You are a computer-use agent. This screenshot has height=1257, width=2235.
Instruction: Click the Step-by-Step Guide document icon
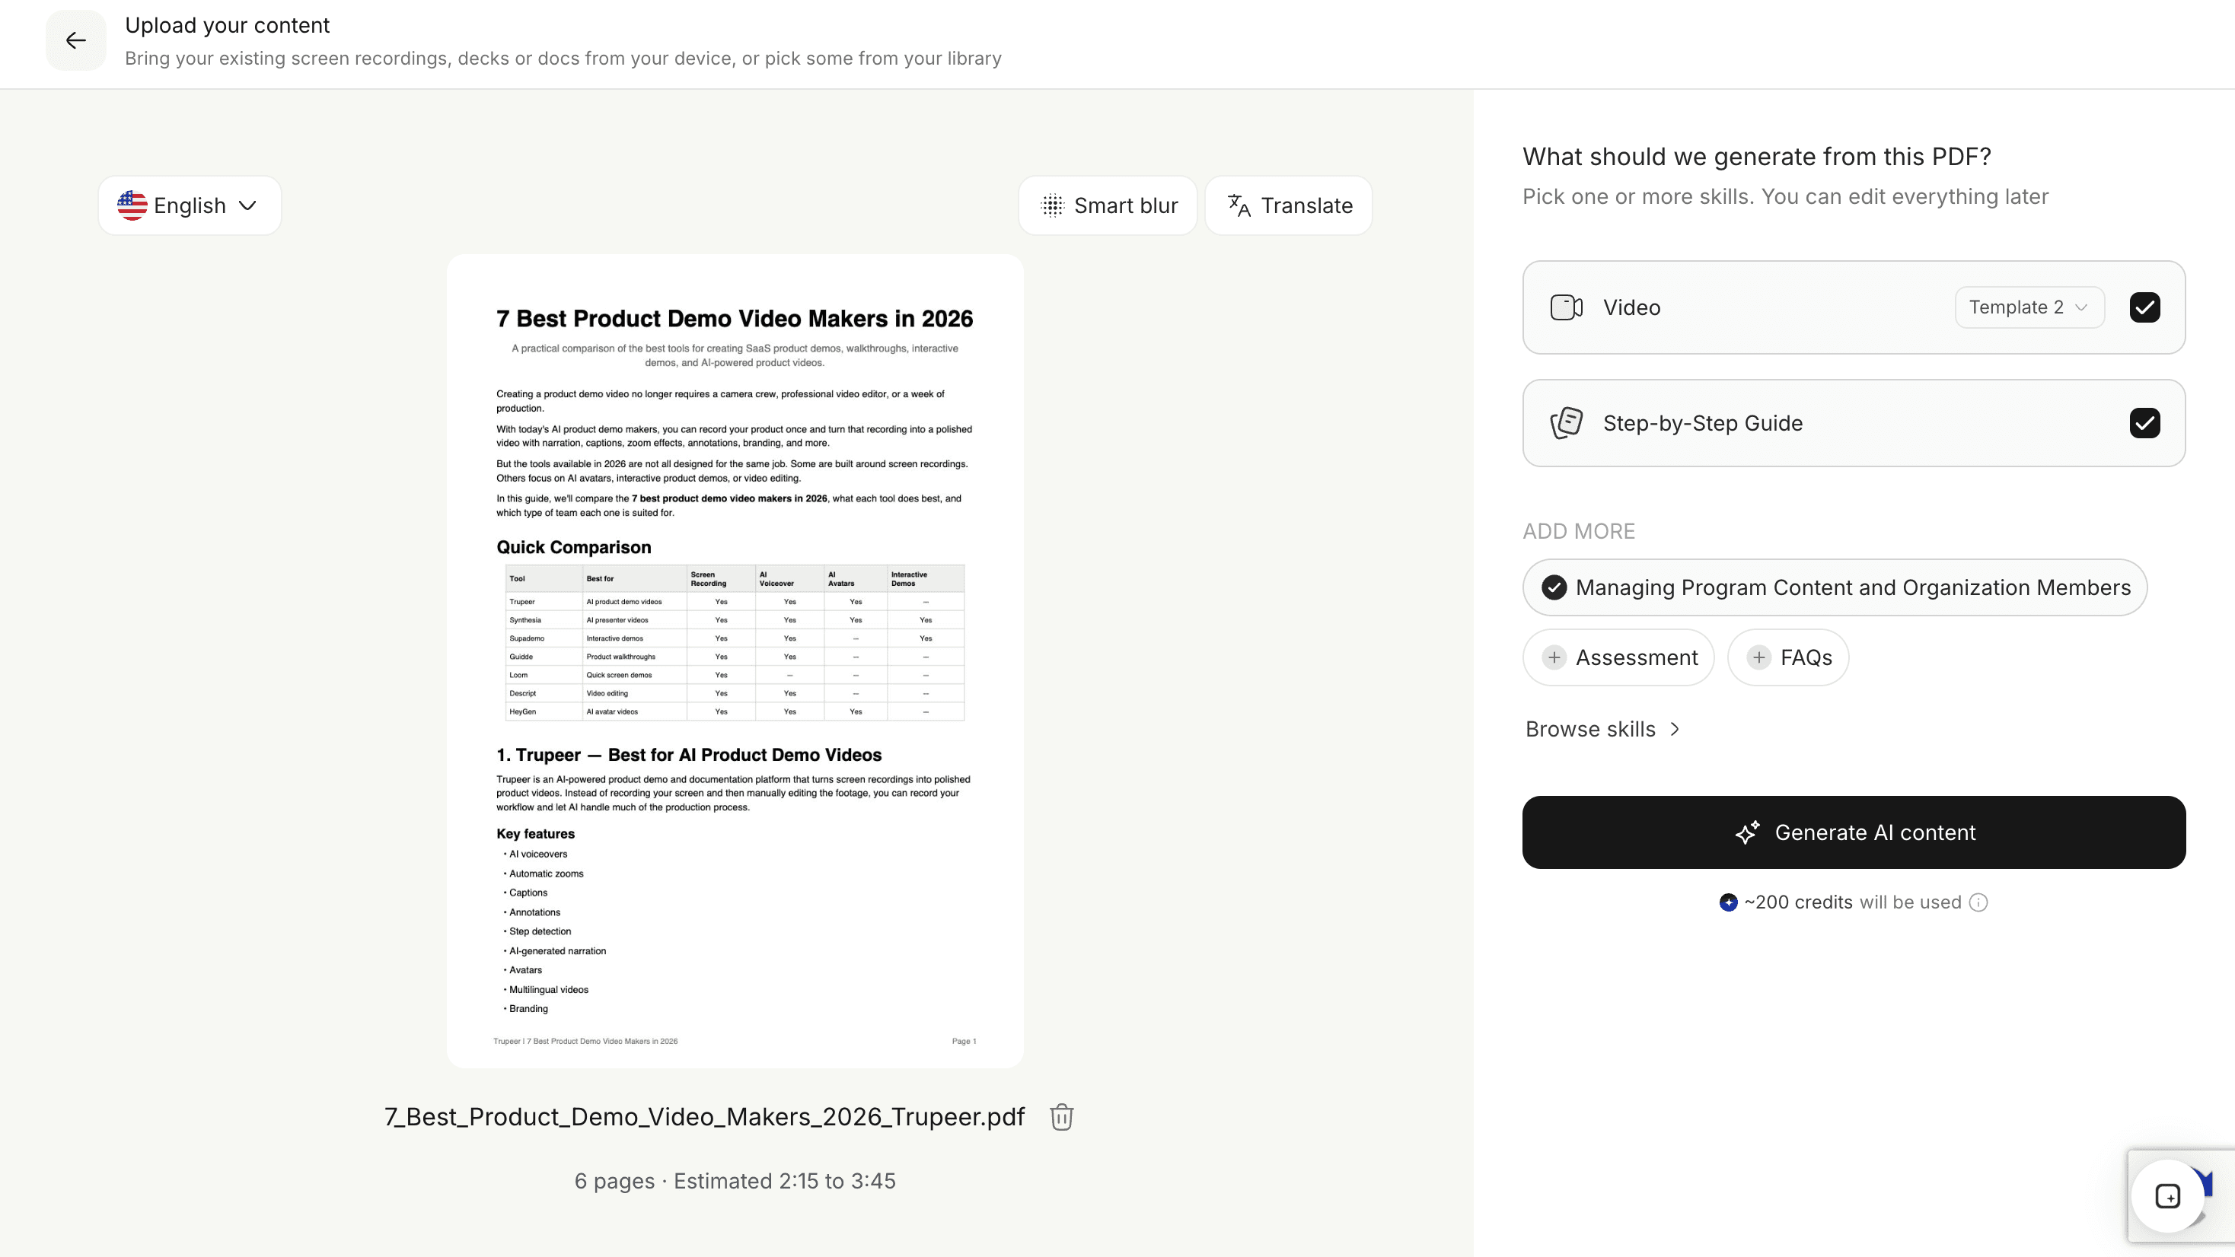tap(1566, 423)
